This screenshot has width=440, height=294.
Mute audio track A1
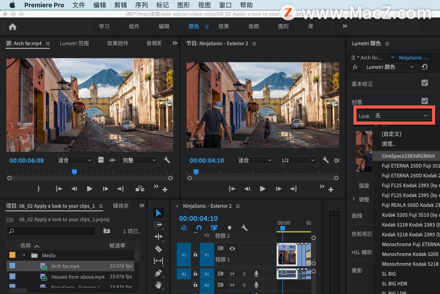coord(232,274)
